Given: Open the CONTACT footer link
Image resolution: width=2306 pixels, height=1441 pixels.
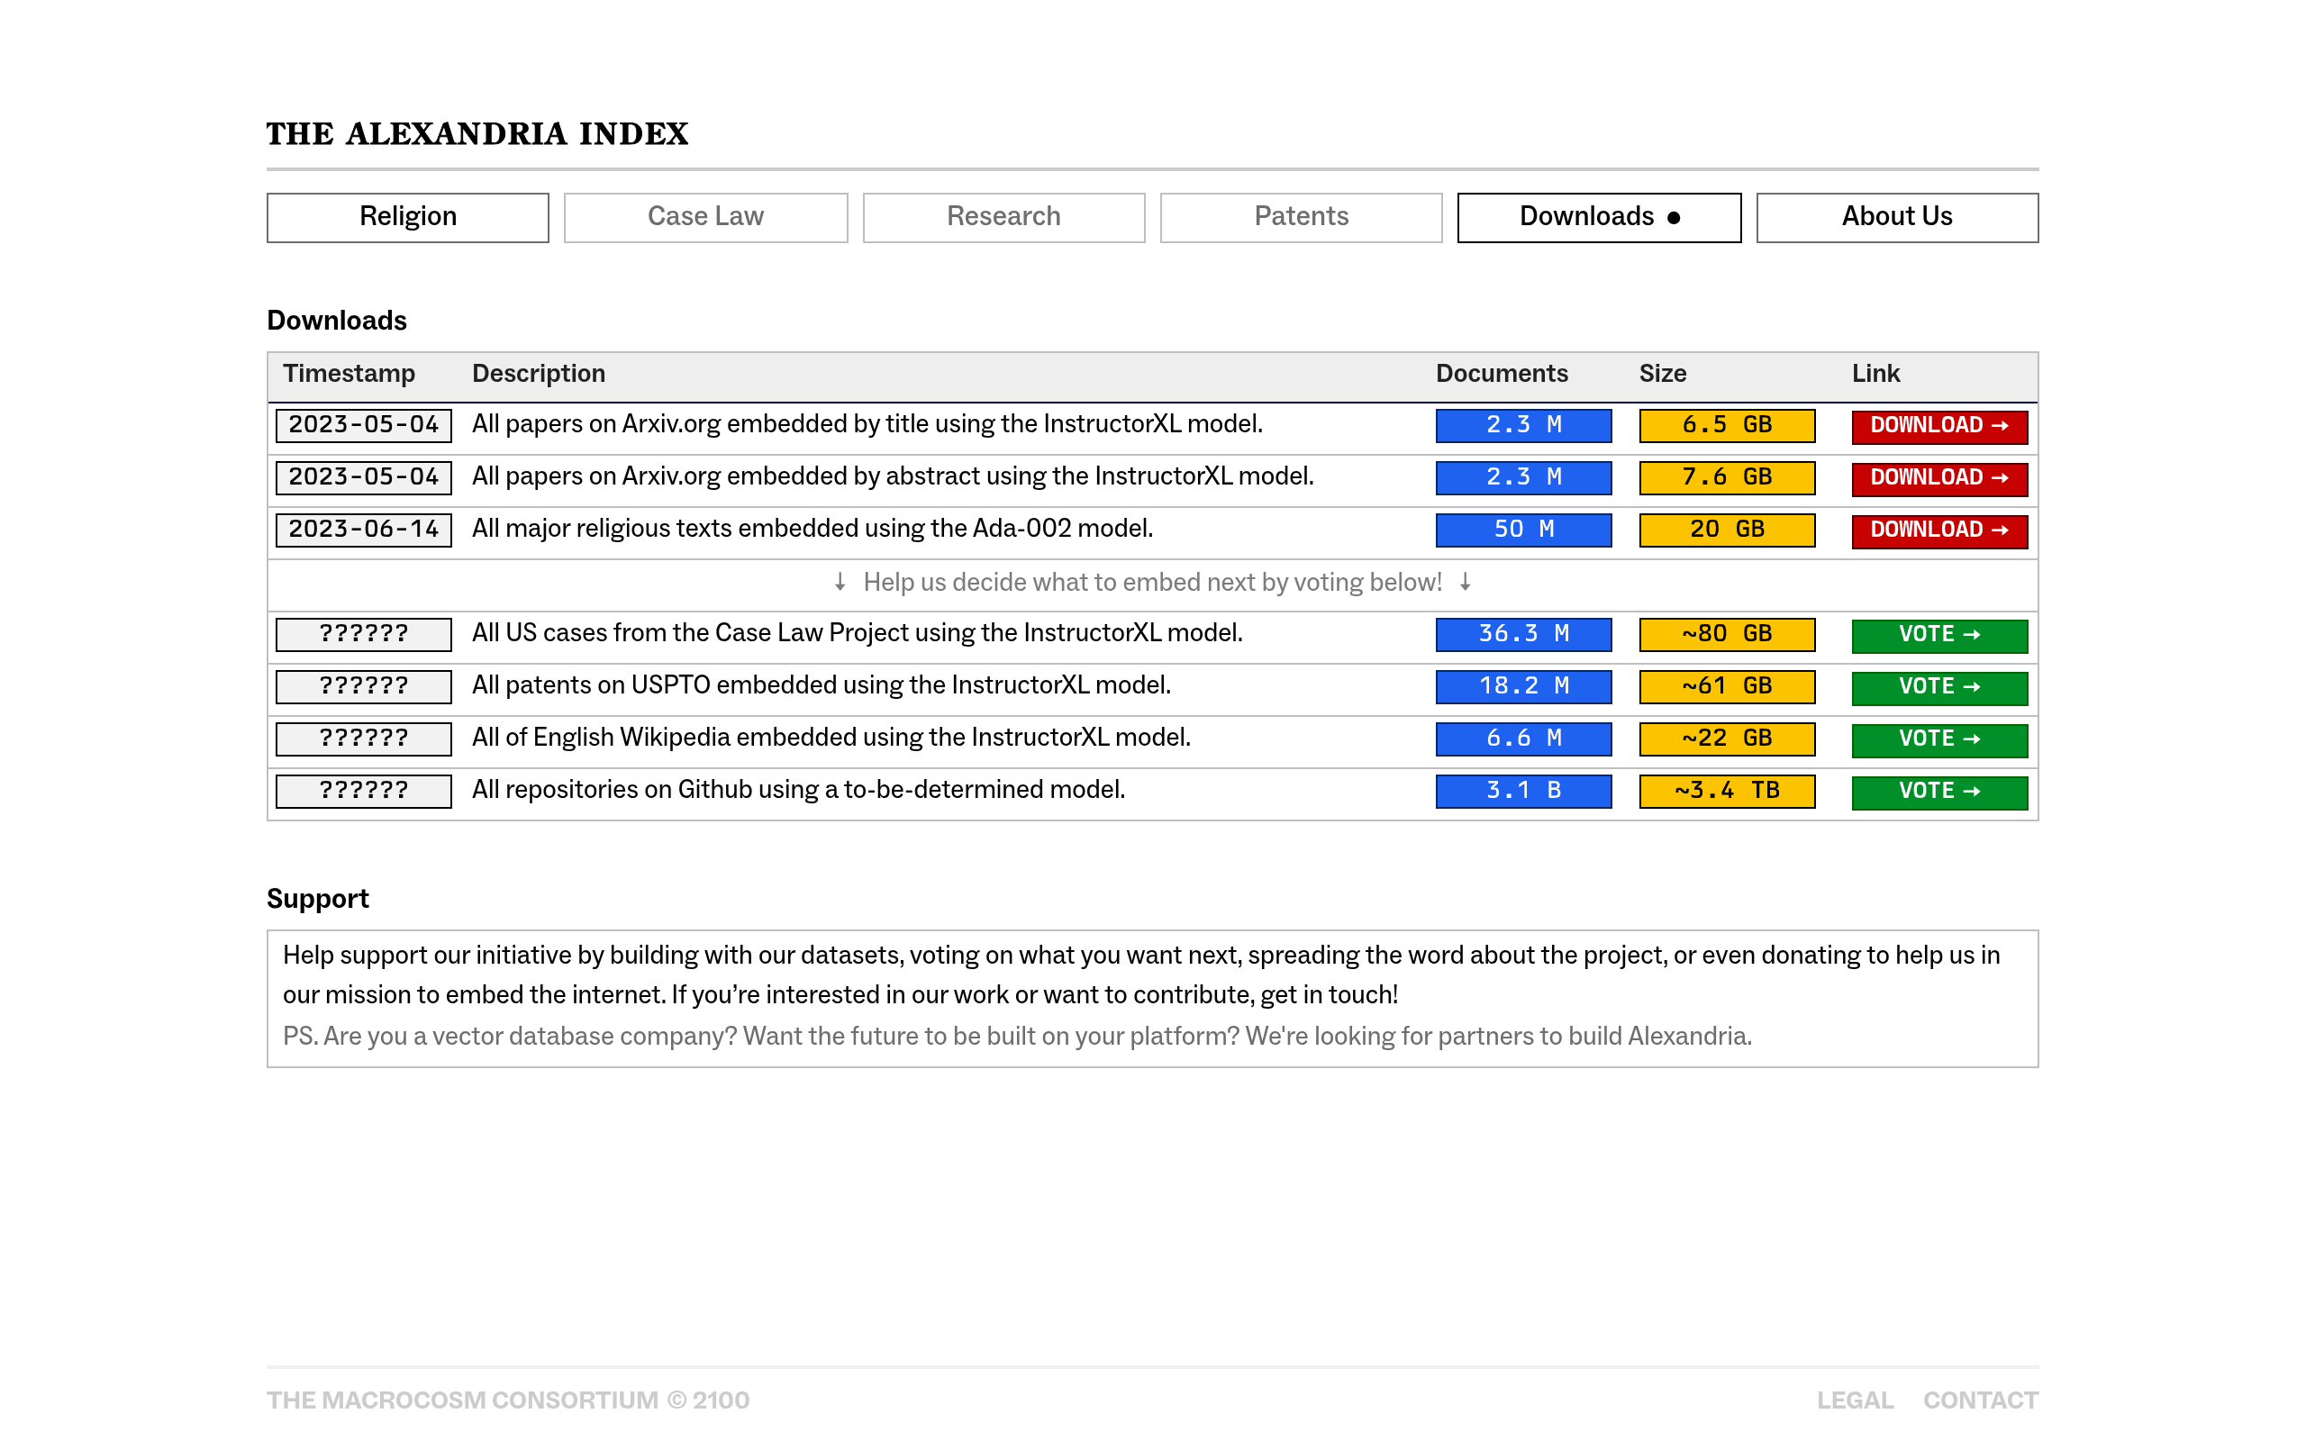Looking at the screenshot, I should coord(1980,1400).
